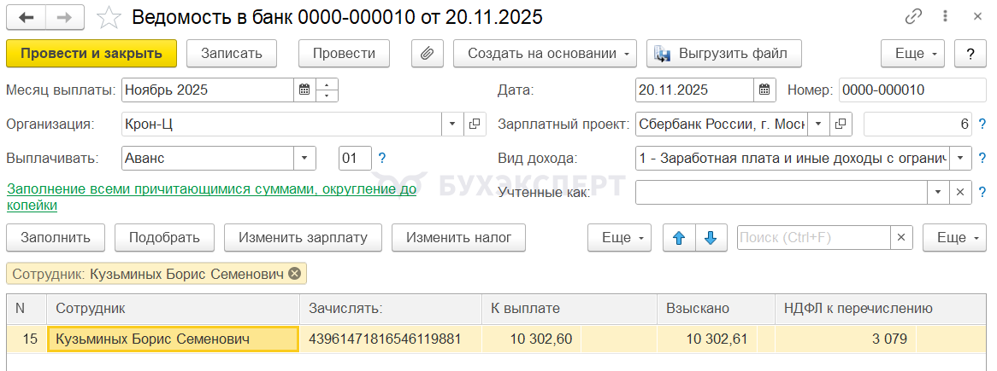Open calendar for Дата field

tap(765, 90)
